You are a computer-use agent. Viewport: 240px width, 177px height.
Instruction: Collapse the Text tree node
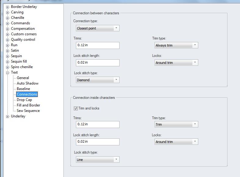pos(8,72)
